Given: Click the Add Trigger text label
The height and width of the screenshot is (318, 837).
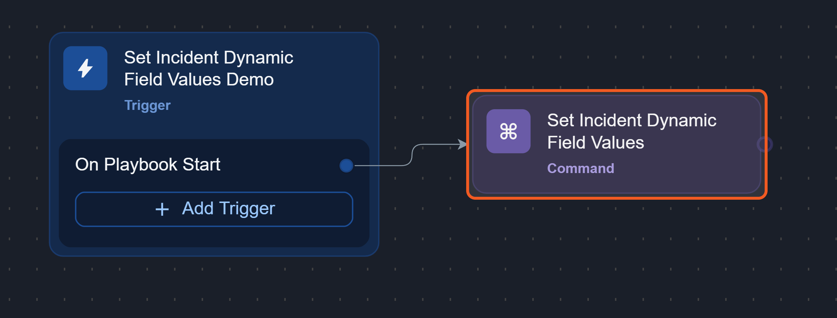Looking at the screenshot, I should click(228, 209).
